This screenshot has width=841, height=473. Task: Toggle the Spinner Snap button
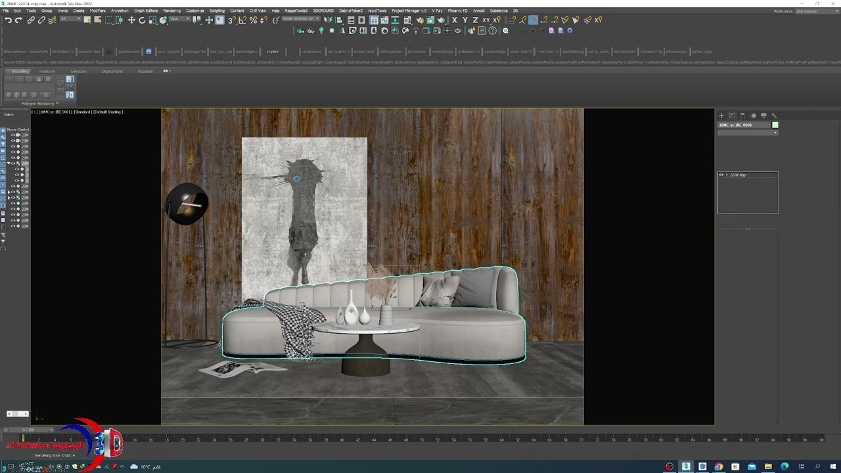[263, 20]
